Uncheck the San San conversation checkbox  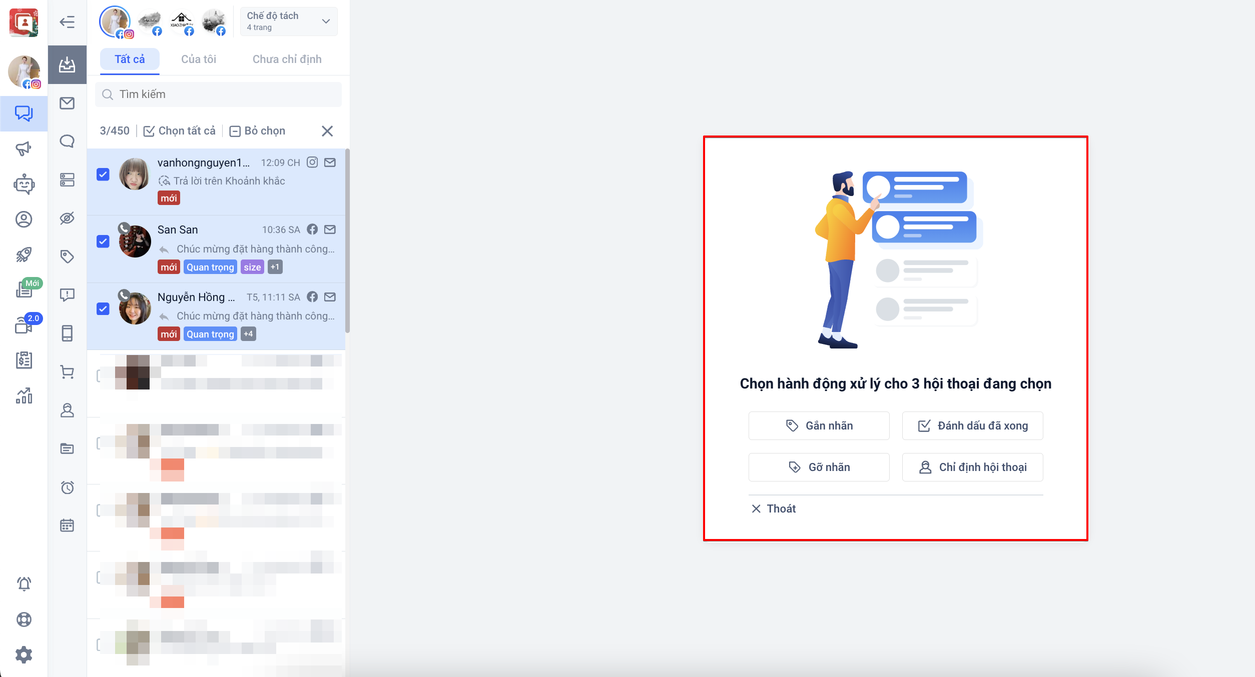pyautogui.click(x=103, y=241)
